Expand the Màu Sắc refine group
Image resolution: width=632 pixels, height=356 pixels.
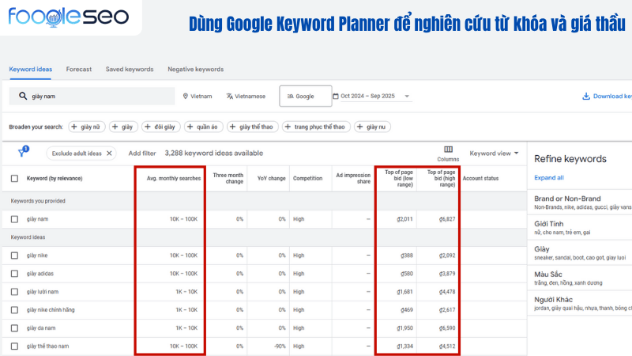pos(579,278)
